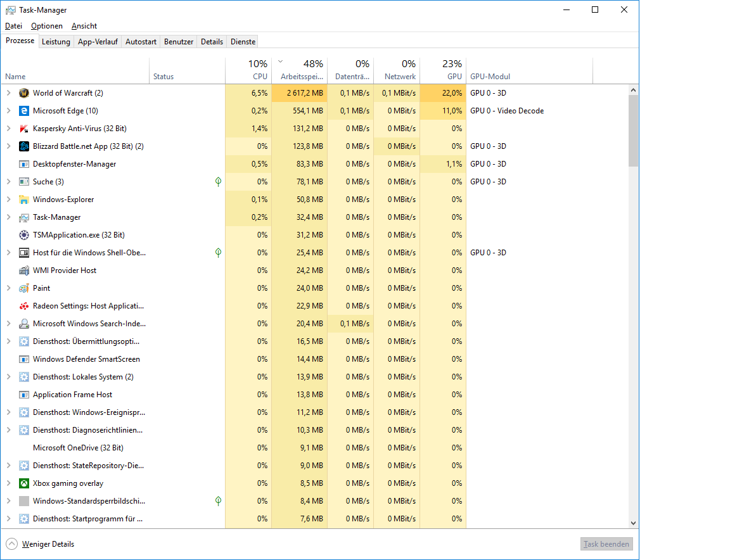Click leaf status icon for Windows Shell host
Image resolution: width=730 pixels, height=560 pixels.
click(x=219, y=253)
